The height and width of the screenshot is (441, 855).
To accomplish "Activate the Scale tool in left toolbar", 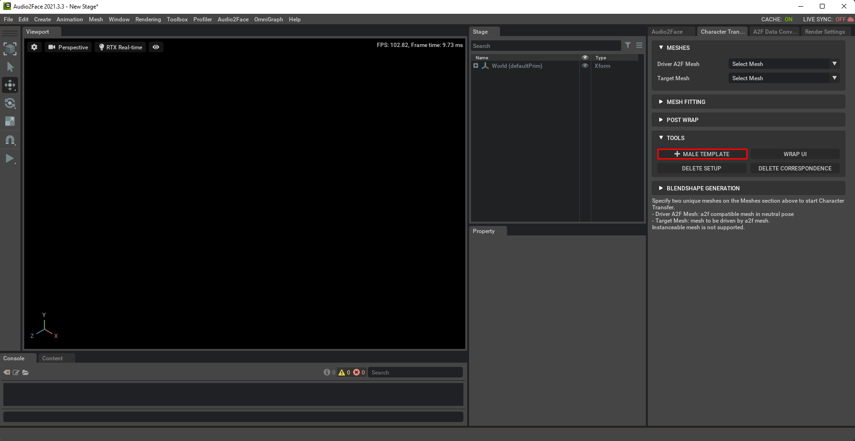I will [10, 122].
